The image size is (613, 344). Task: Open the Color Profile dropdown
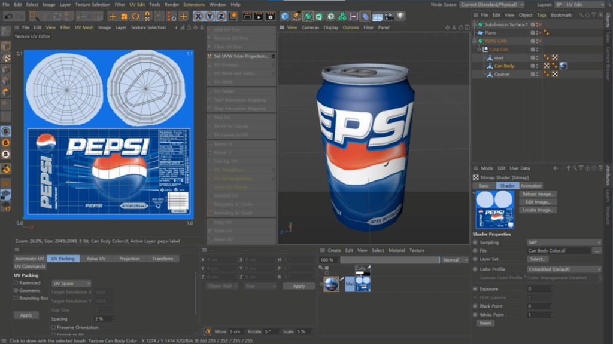pyautogui.click(x=564, y=269)
